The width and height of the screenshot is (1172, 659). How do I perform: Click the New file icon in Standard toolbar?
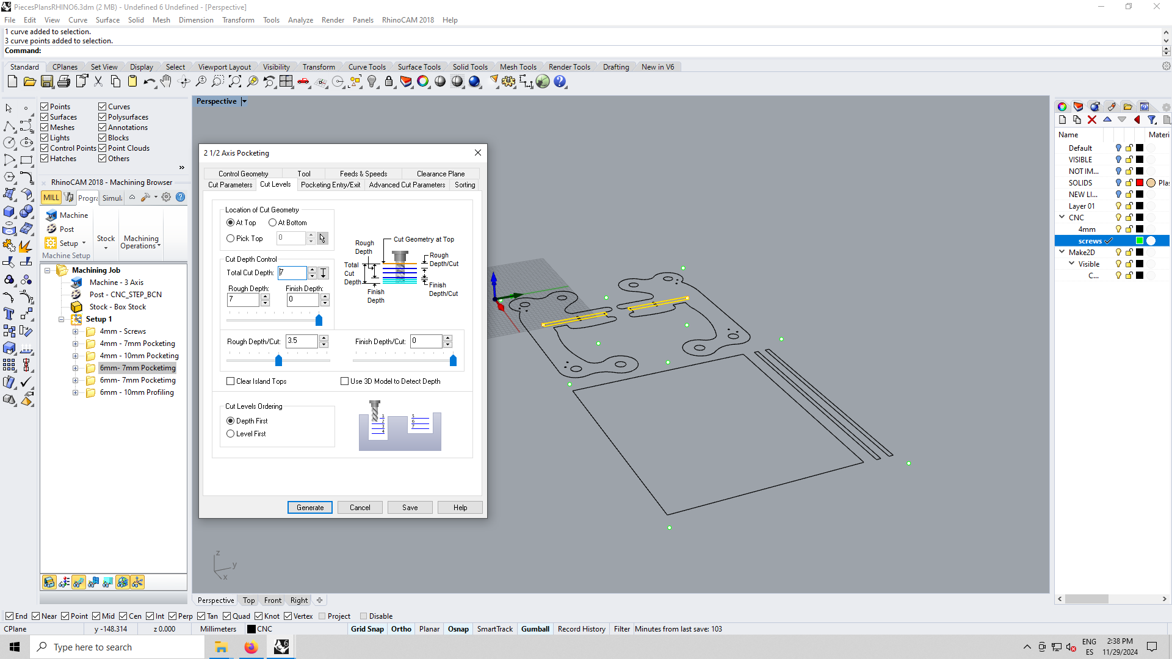tap(12, 81)
